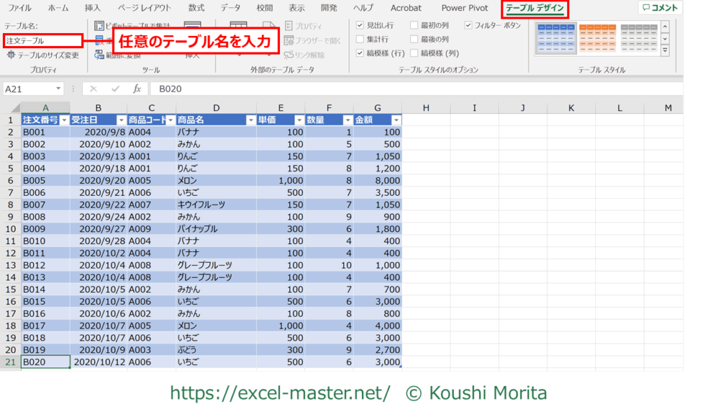Choose the blue table style thumbnail

[555, 38]
